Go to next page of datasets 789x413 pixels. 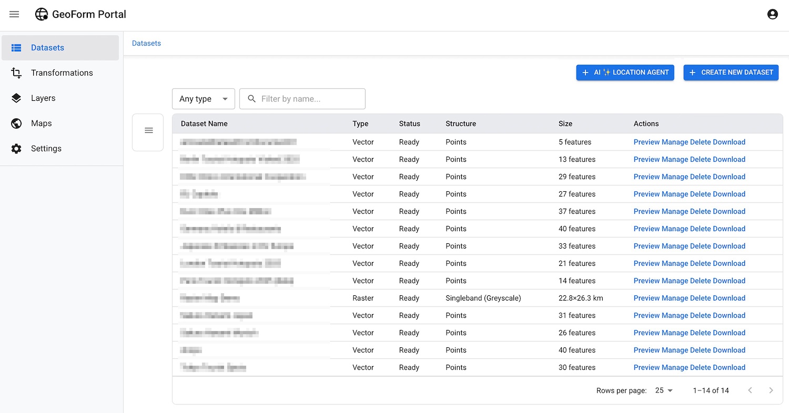771,390
